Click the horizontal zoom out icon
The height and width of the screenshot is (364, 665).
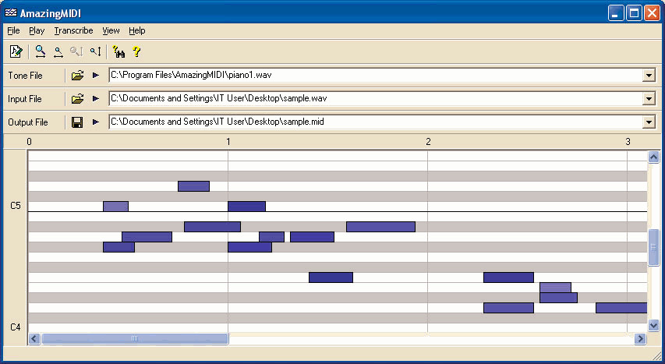(x=58, y=51)
